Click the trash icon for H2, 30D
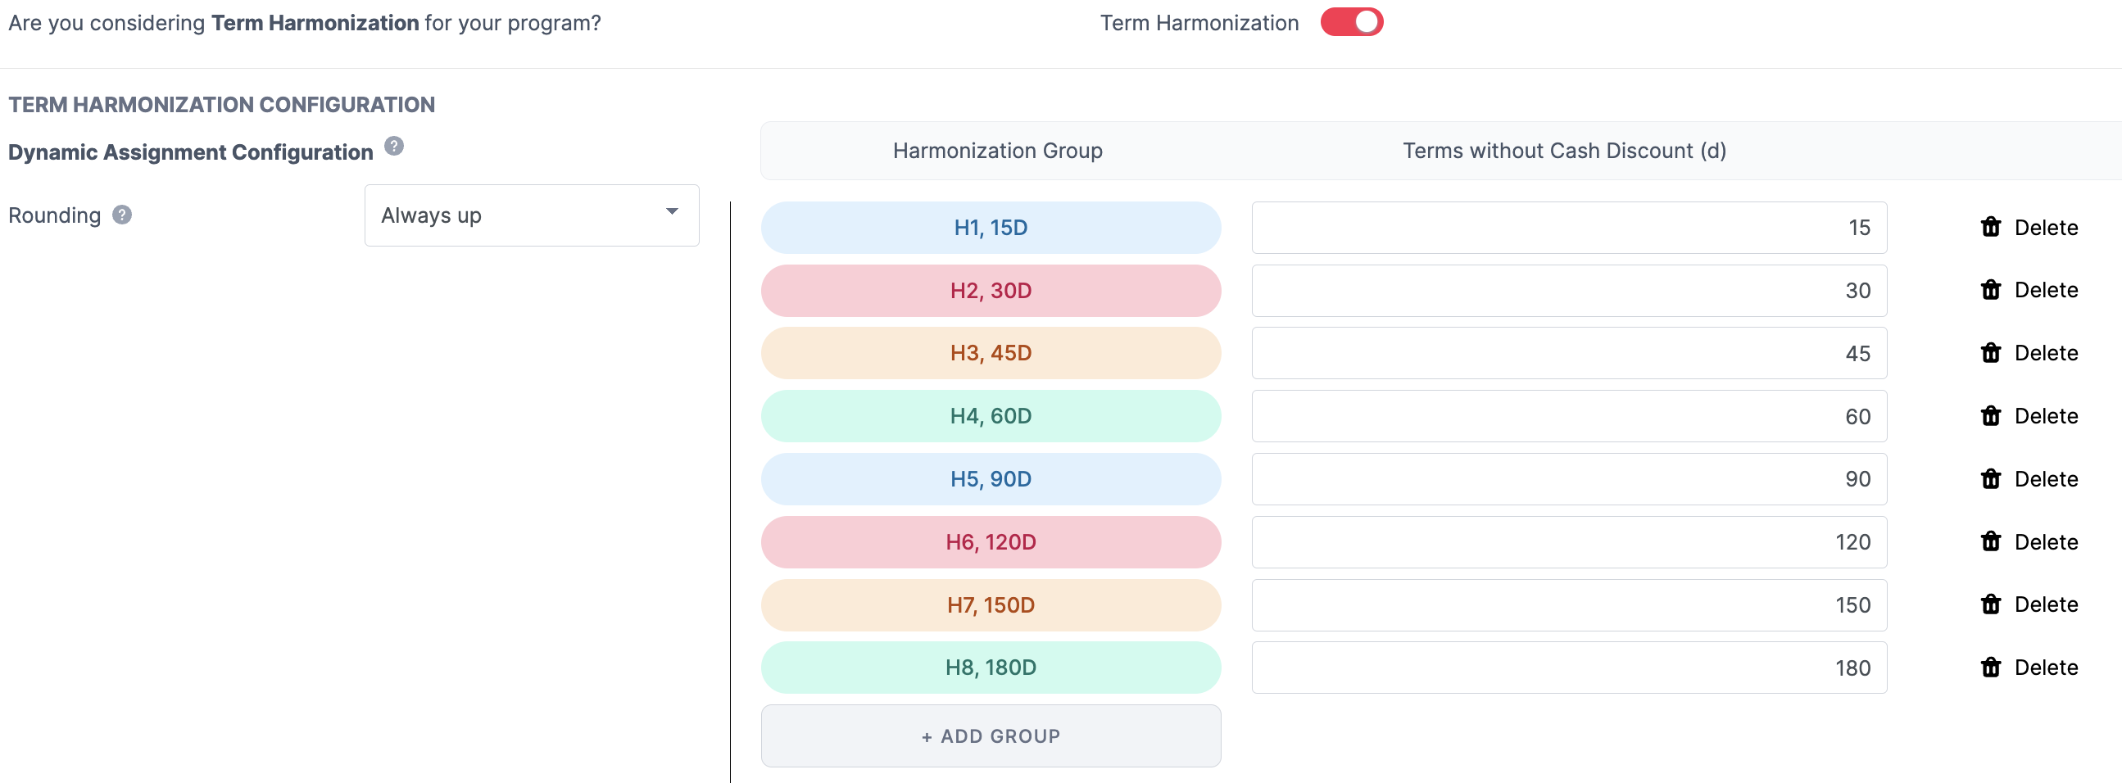This screenshot has height=783, width=2122. 1990,290
